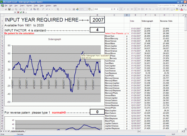Viewport: 187px width, 136px height.
Task: Expand the Undo history dropdown arrow
Action: click(49, 9)
